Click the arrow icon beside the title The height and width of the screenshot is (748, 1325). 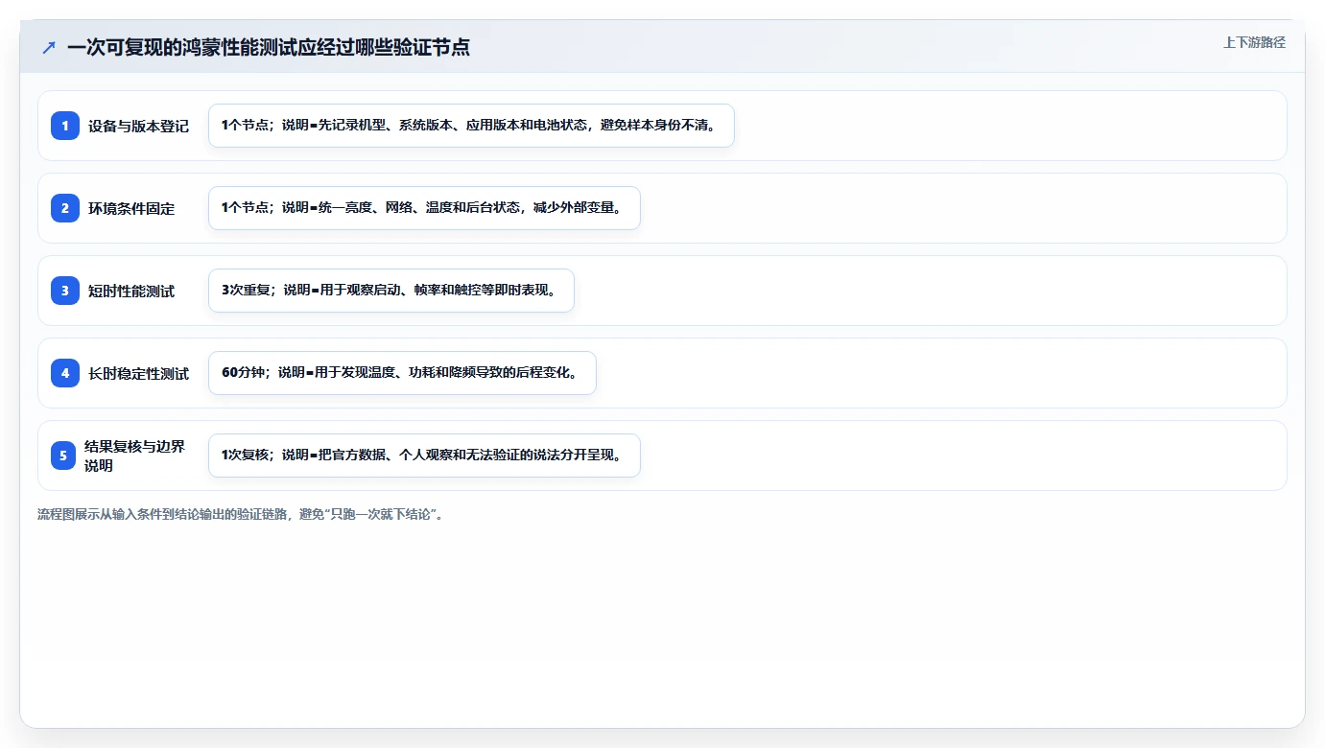[49, 47]
